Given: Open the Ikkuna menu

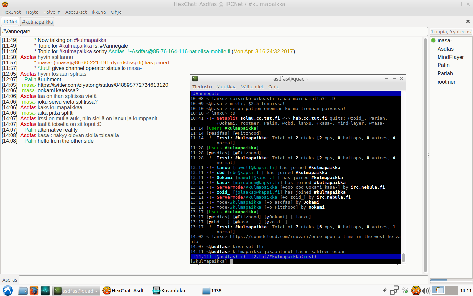Looking at the screenshot, I should coord(99,12).
